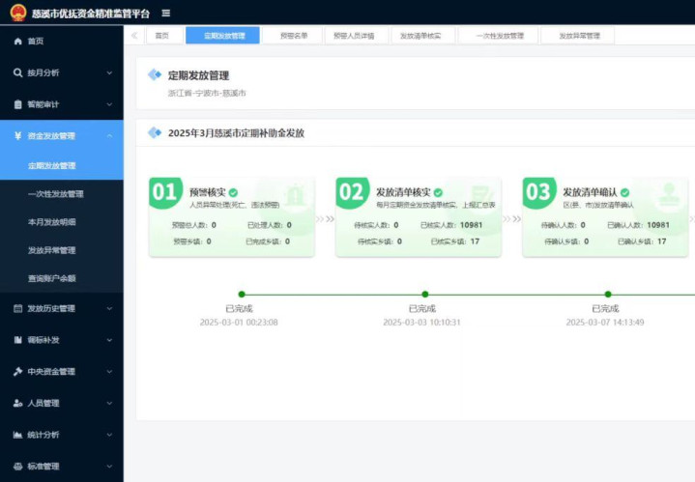Click the hammer icon for 中央资金管理
The height and width of the screenshot is (482, 695).
(17, 371)
